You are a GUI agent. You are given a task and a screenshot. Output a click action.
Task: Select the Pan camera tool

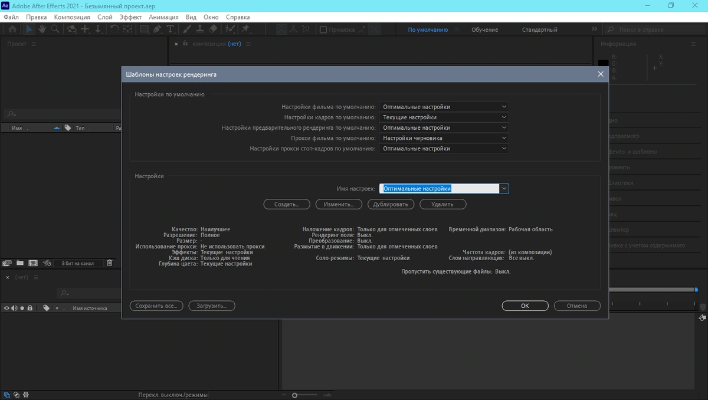click(85, 29)
